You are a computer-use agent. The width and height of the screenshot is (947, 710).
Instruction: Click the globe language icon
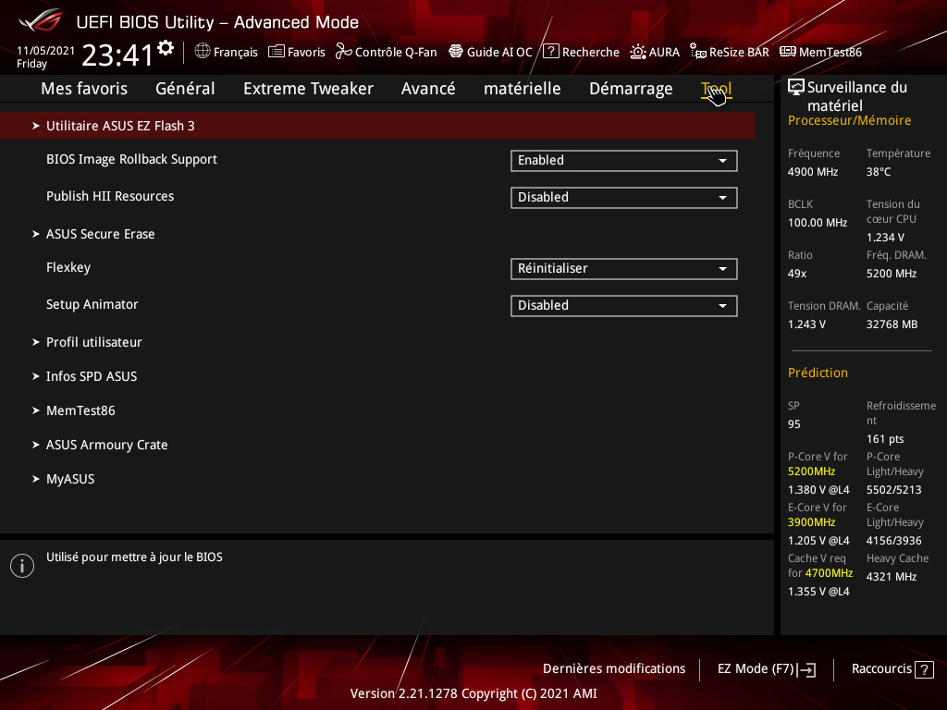click(x=203, y=52)
